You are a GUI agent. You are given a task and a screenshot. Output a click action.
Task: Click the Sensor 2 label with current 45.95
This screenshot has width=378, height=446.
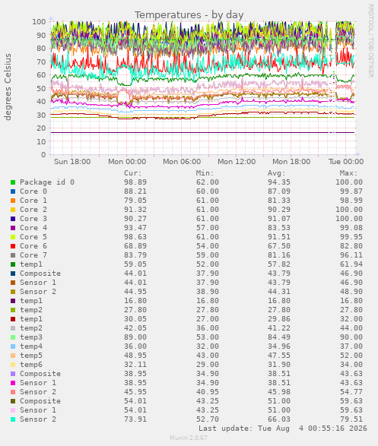coord(38,392)
